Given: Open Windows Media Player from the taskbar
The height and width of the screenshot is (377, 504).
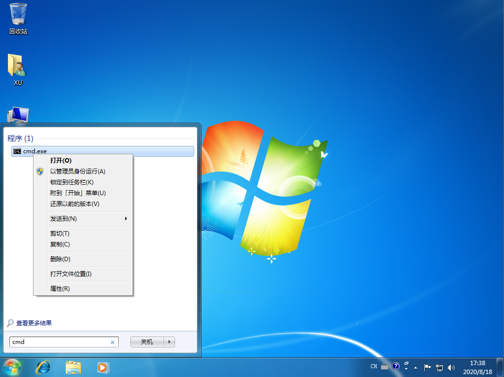Looking at the screenshot, I should coord(102,367).
